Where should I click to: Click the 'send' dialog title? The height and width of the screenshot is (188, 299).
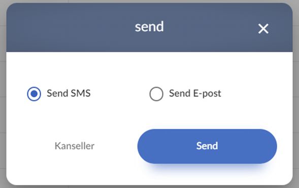pyautogui.click(x=149, y=27)
